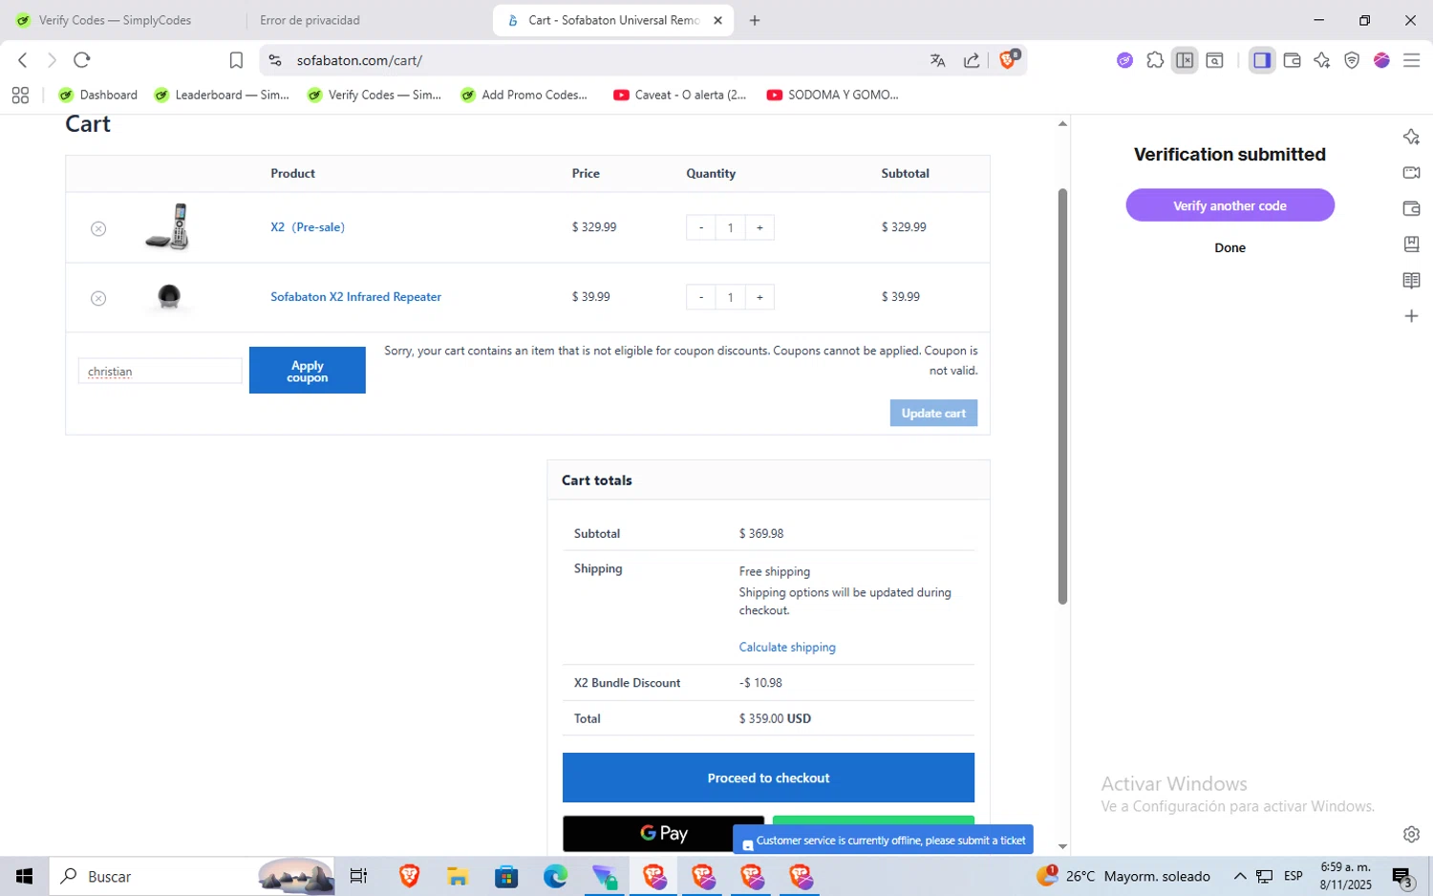Open the Add Promo Codes bookmark
This screenshot has width=1433, height=896.
pos(524,95)
